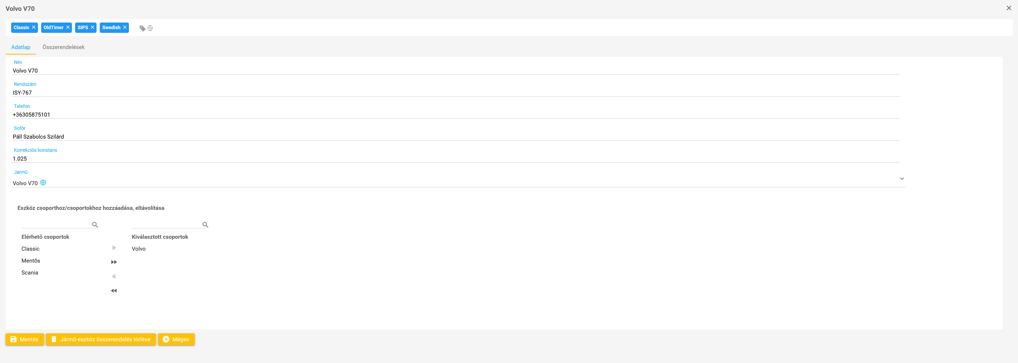Remove the OldTimer tag chip
Screen dimensions: 1018x363
pos(68,28)
